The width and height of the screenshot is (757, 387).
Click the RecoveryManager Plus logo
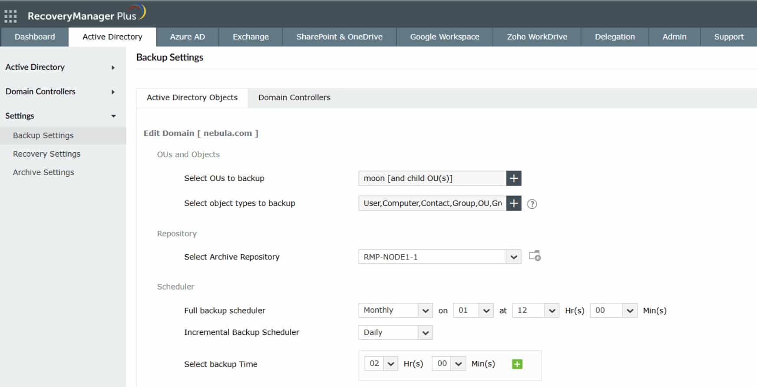coord(86,14)
